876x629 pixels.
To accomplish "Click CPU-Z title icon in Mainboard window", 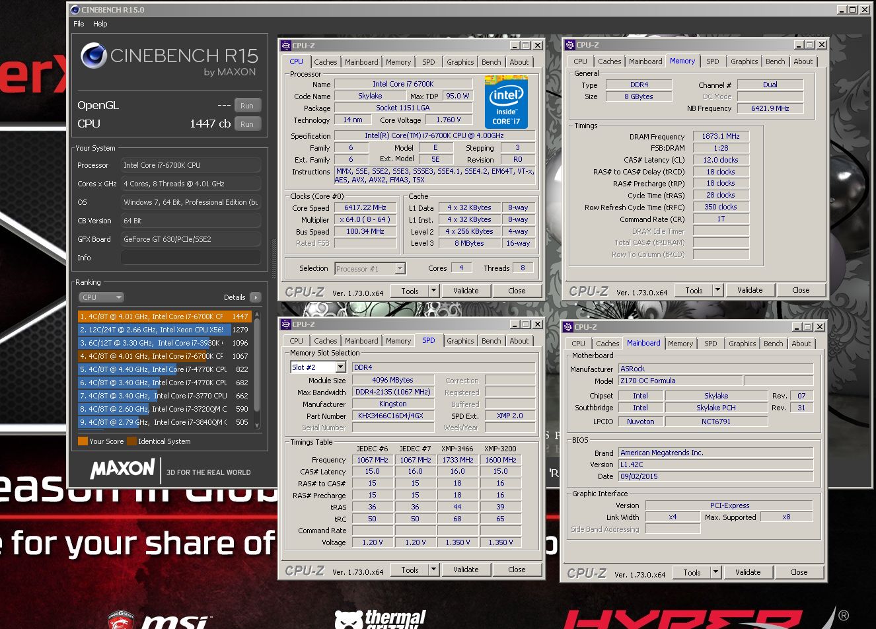I will tap(567, 327).
